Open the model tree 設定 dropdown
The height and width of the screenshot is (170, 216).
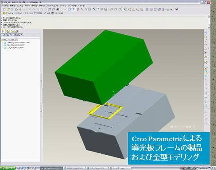(17, 35)
